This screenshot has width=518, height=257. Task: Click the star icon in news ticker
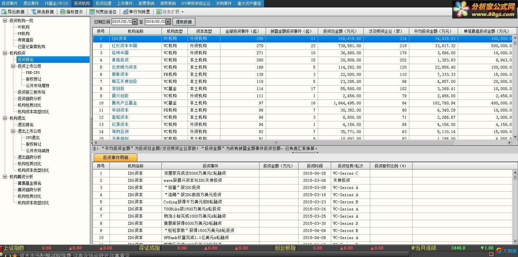(x=15, y=255)
